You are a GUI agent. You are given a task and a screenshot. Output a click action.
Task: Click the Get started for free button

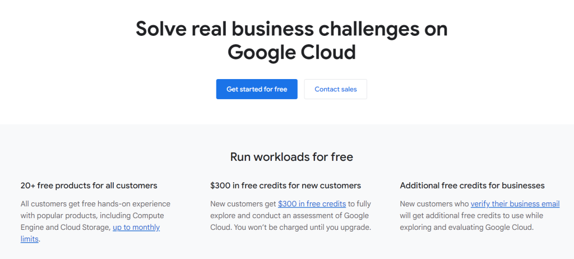point(257,89)
